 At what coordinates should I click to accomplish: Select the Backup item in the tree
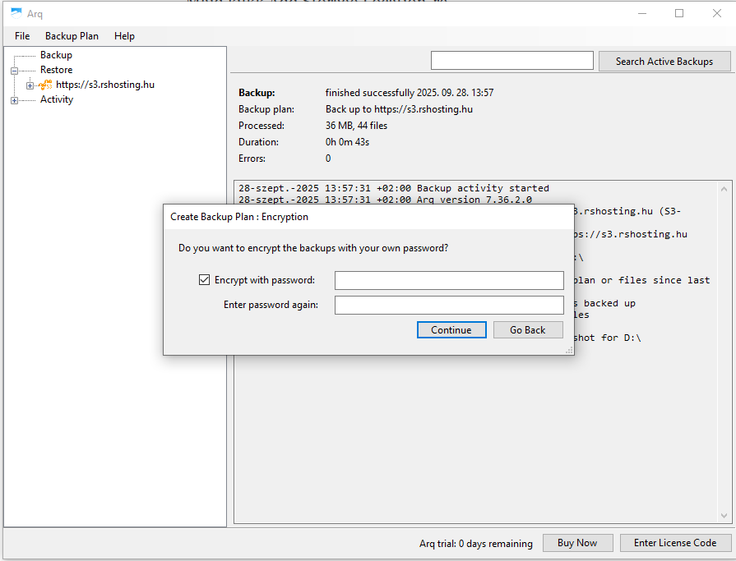[x=56, y=55]
